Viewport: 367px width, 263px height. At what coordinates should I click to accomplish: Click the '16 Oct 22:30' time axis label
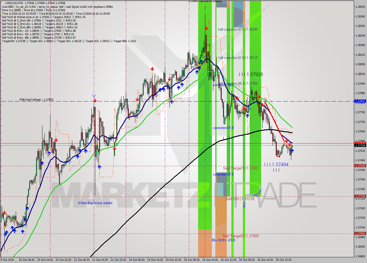click(x=284, y=260)
